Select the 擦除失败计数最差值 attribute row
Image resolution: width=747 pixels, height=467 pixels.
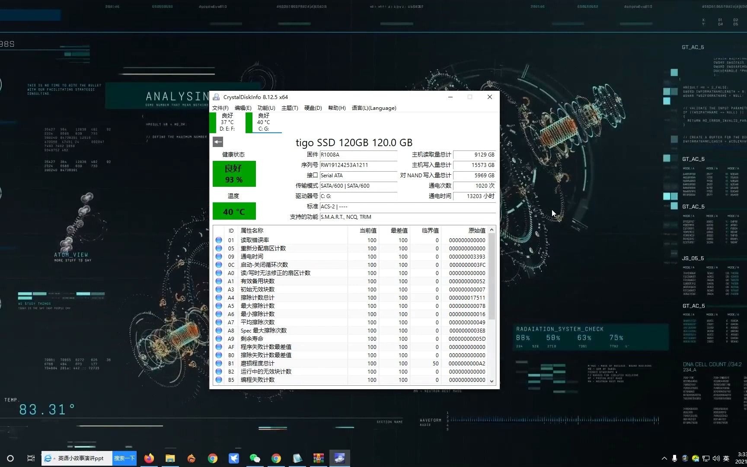coord(350,355)
